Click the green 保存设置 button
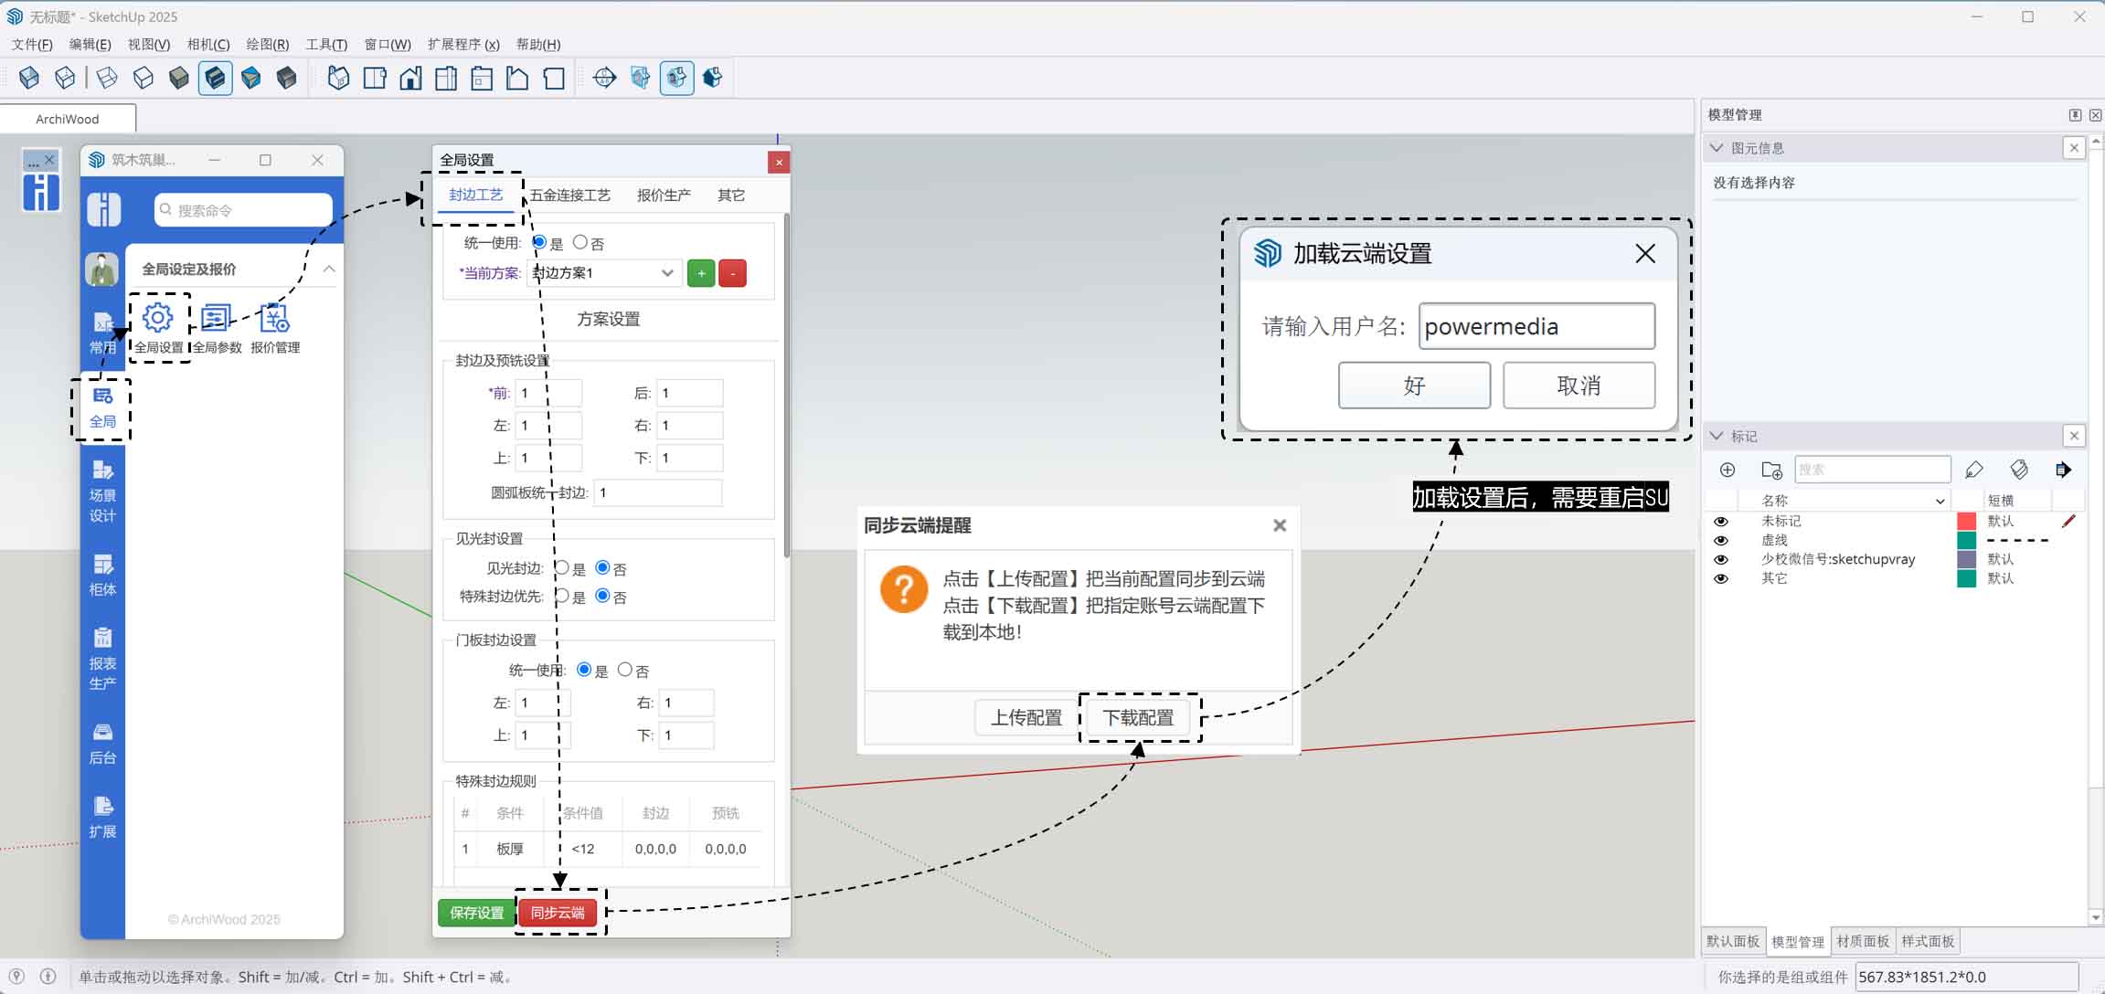 (x=476, y=913)
